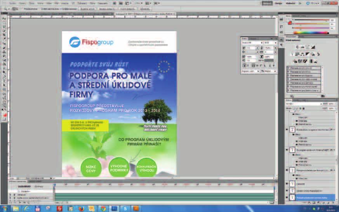Viewport: 339px width, 212px height.
Task: Add a Curves adjustment
Action: click(x=308, y=47)
